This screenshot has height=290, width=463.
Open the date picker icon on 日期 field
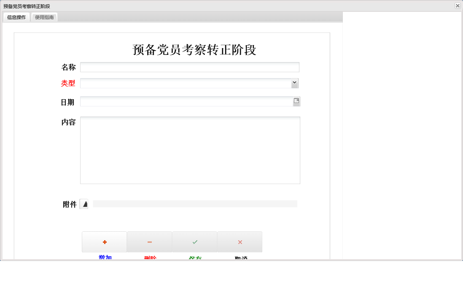(296, 101)
